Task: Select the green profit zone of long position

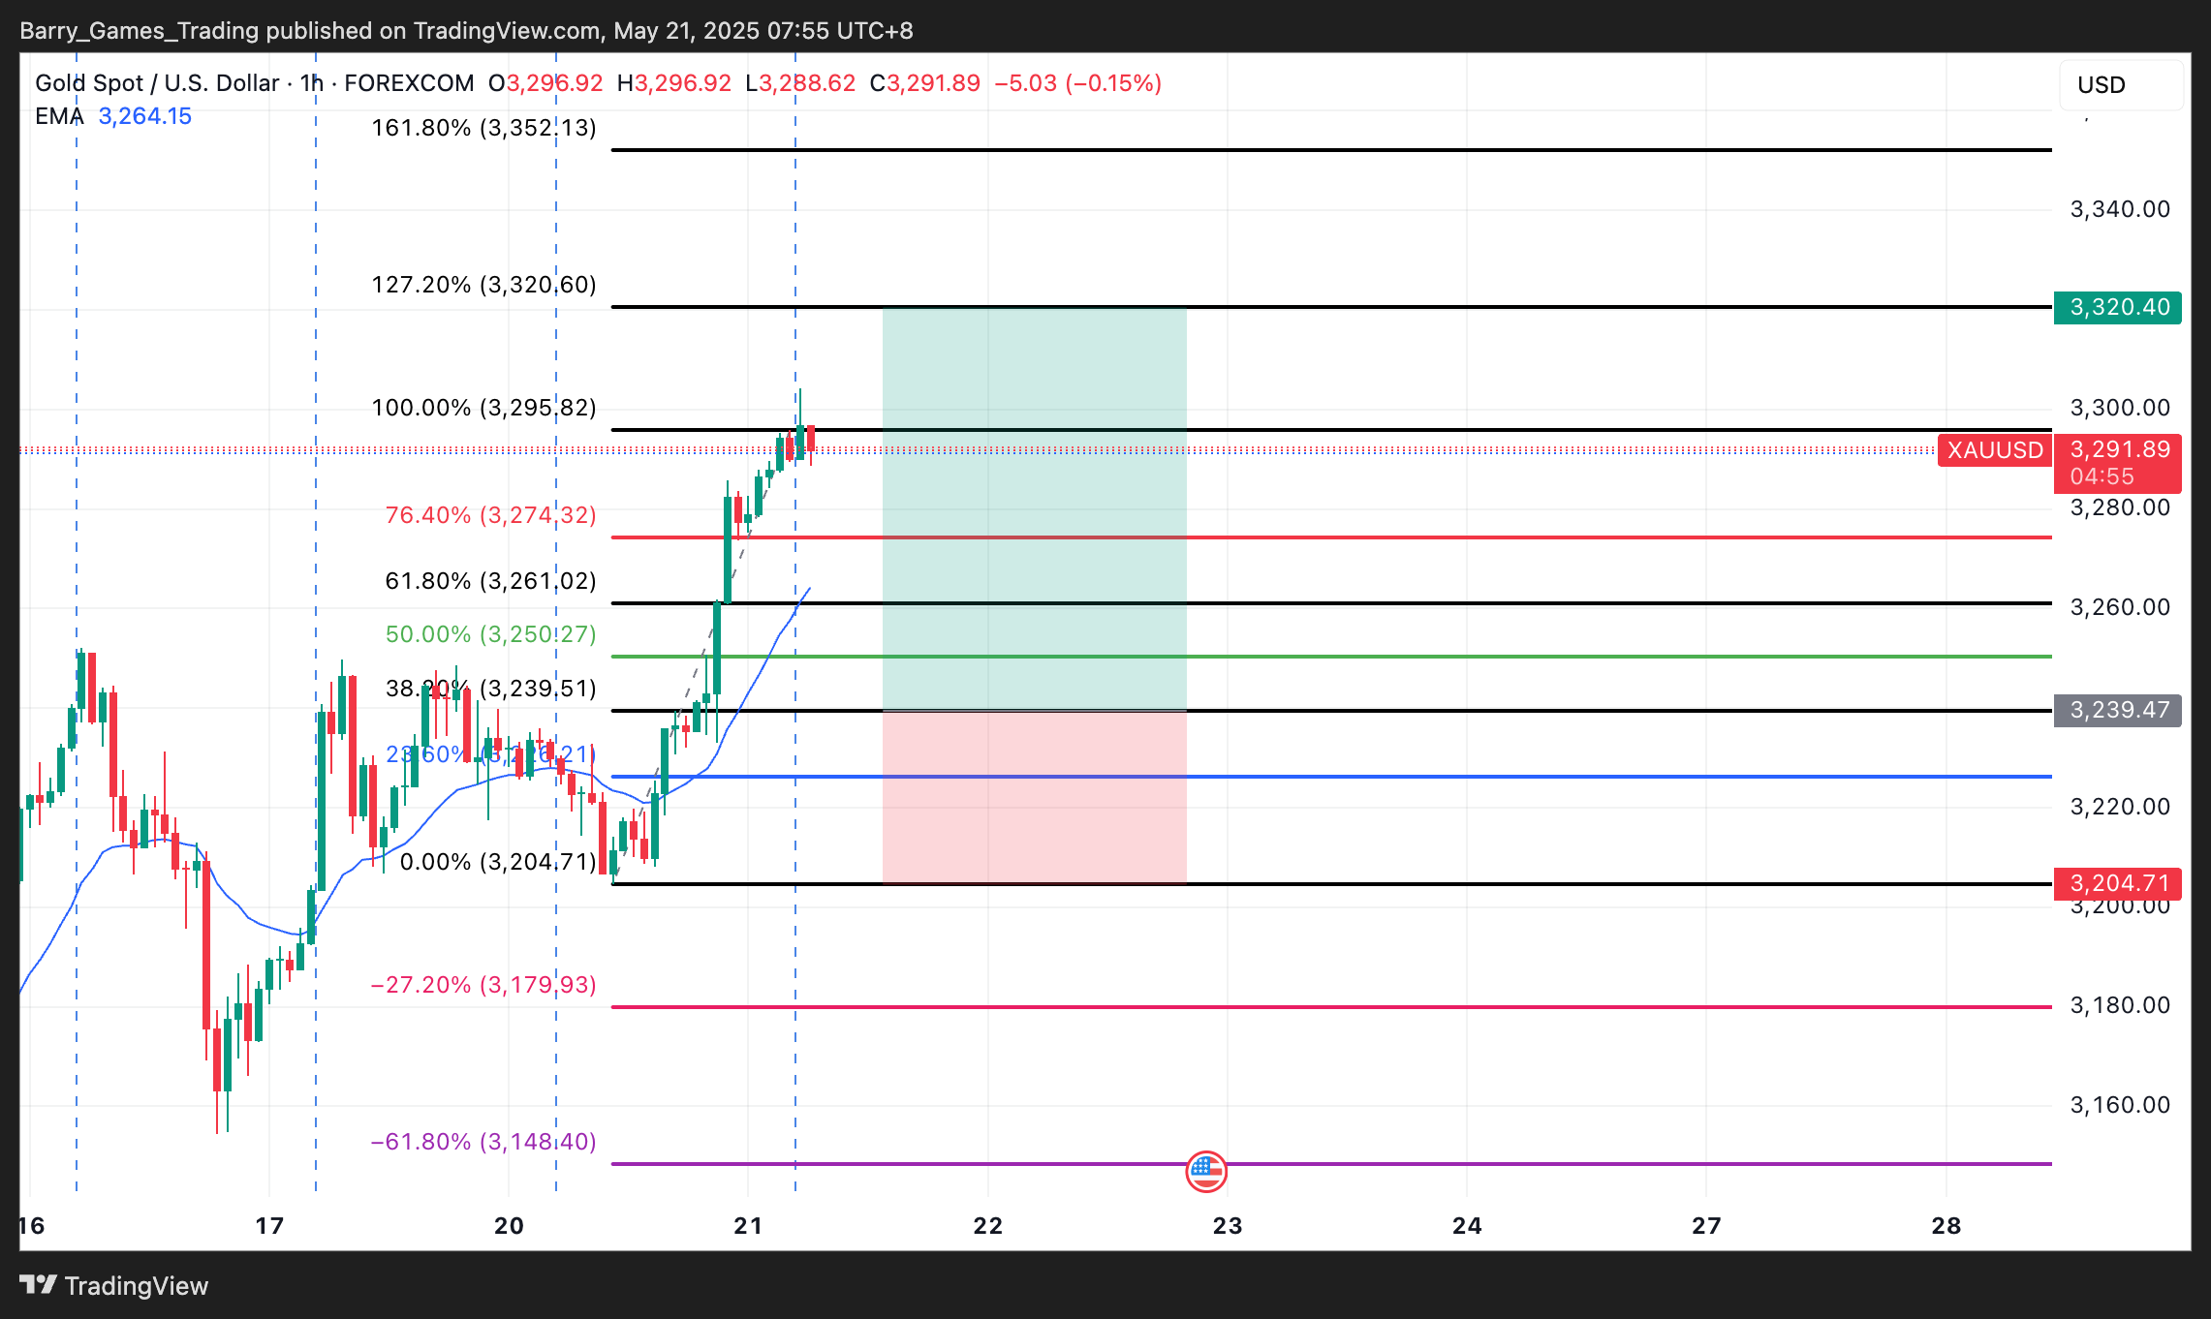Action: pos(1034,484)
